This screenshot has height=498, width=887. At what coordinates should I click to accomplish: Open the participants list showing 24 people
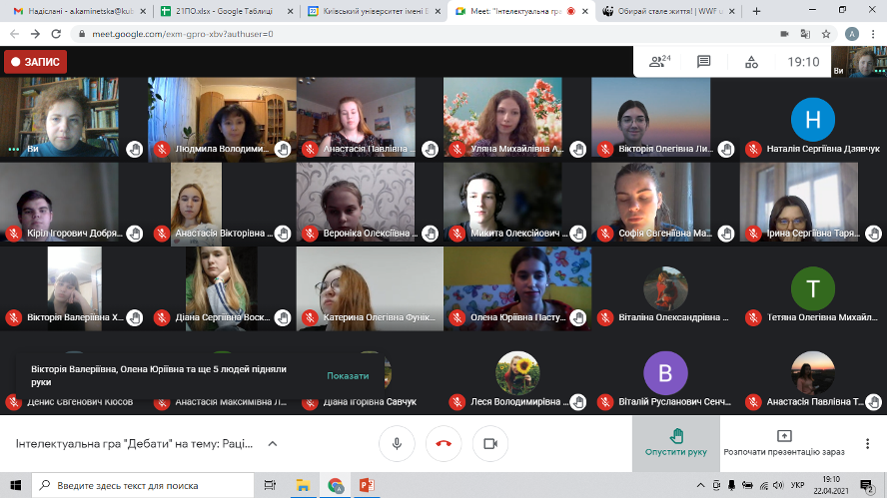tap(659, 61)
